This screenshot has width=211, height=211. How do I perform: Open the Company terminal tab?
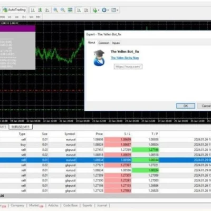(x=17, y=205)
